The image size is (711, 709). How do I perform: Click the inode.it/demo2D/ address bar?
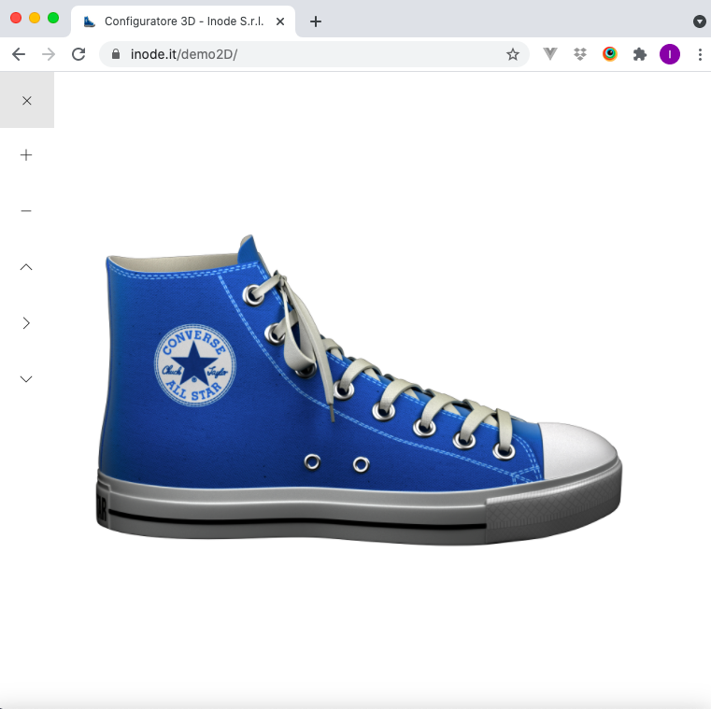tap(314, 54)
